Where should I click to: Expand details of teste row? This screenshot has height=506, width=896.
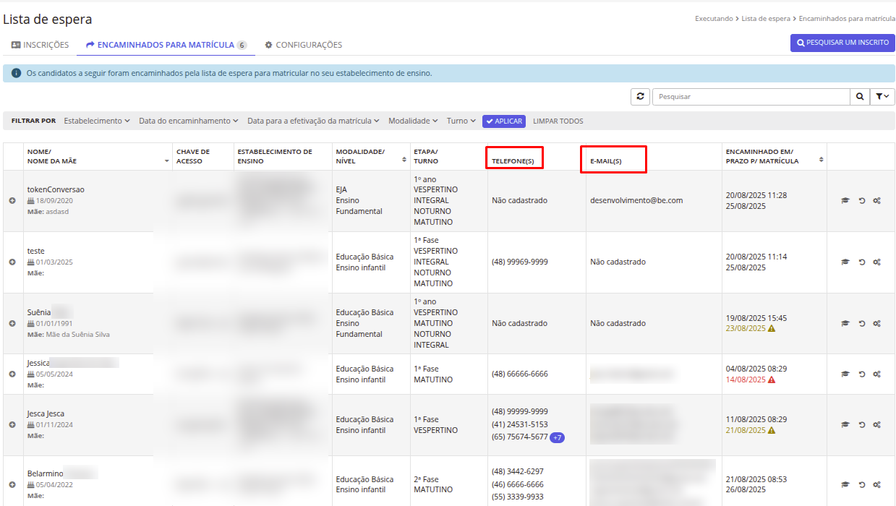[x=12, y=262]
